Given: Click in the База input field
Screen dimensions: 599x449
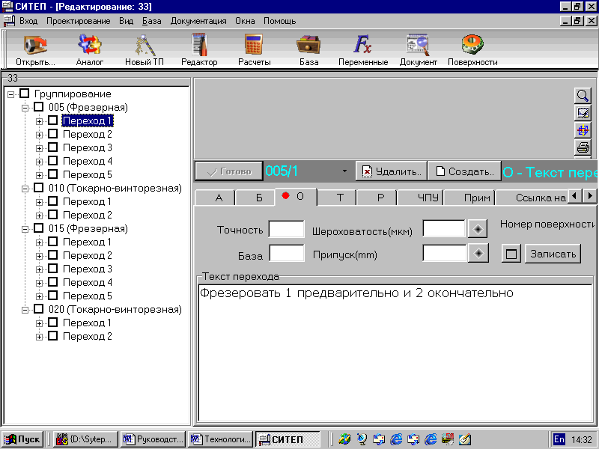Looking at the screenshot, I should [x=287, y=253].
